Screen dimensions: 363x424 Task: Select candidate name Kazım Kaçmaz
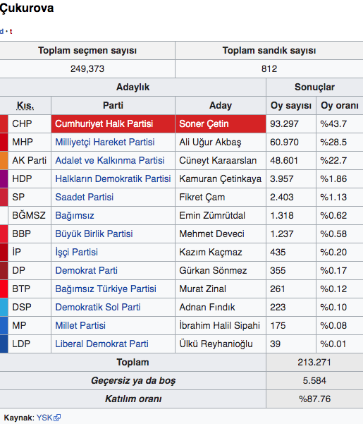pos(211,253)
